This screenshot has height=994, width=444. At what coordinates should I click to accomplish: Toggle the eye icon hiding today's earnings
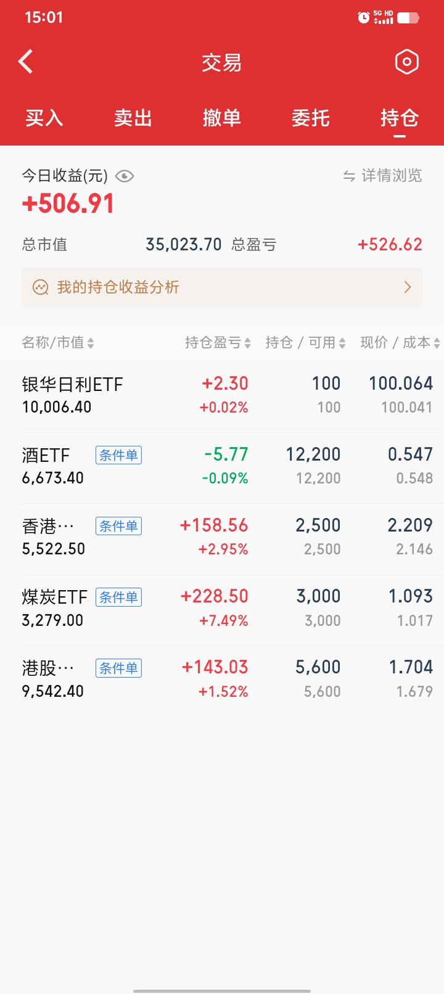point(125,176)
